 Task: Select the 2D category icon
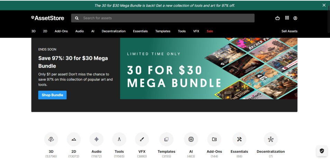pos(74,139)
